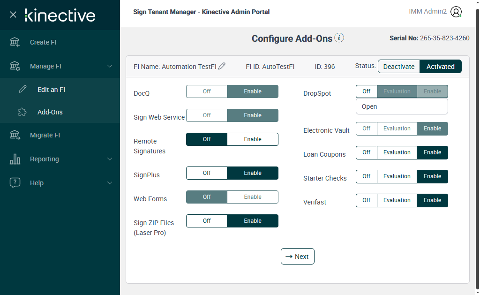
Task: Enable Verifast
Action: click(x=432, y=200)
